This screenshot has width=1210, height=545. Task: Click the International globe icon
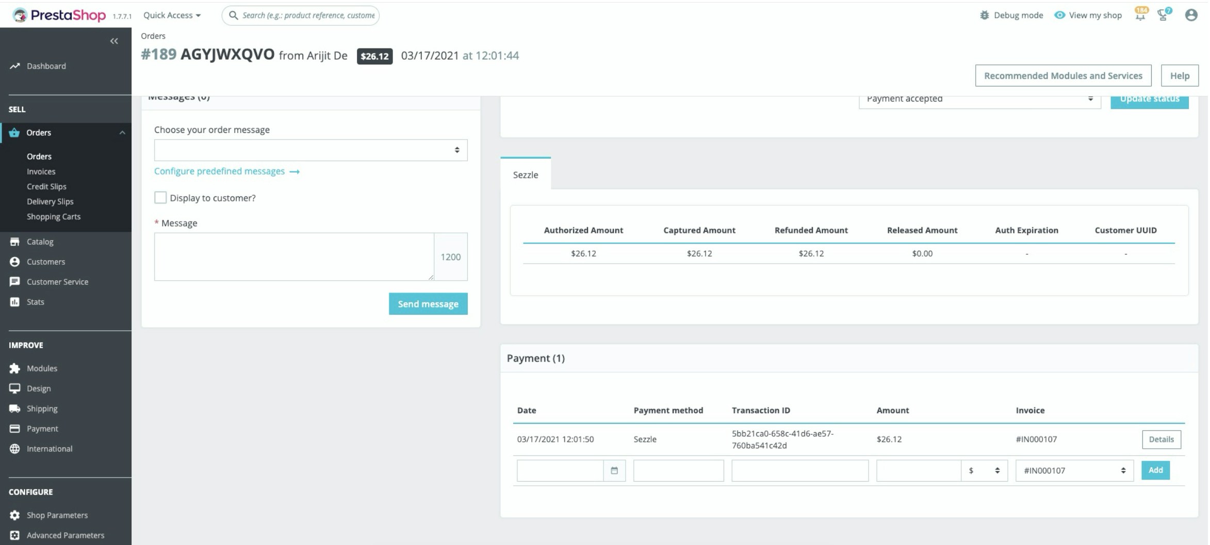pos(15,449)
